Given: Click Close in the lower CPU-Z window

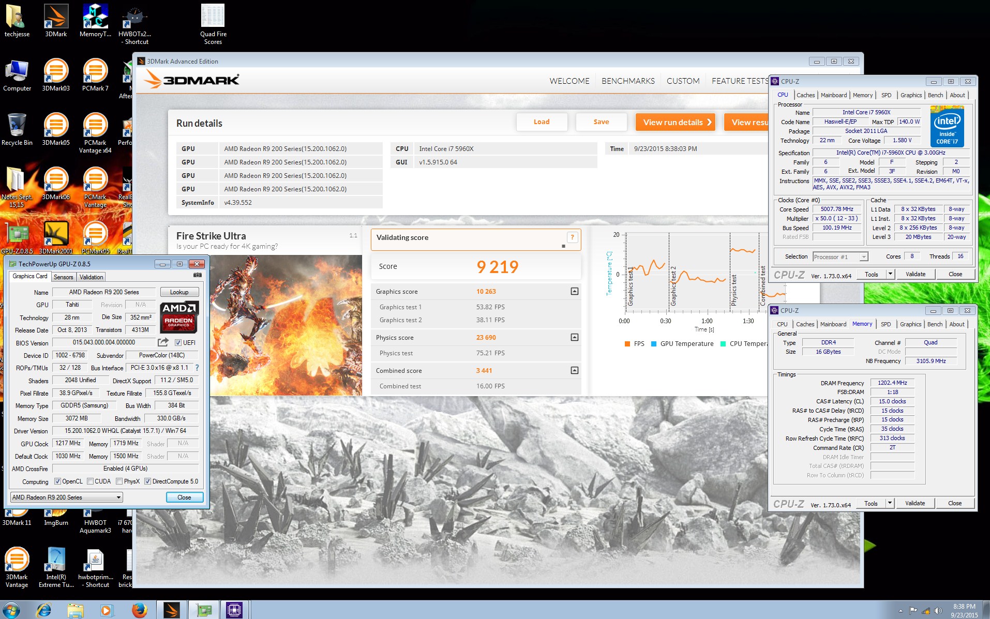Looking at the screenshot, I should point(955,503).
